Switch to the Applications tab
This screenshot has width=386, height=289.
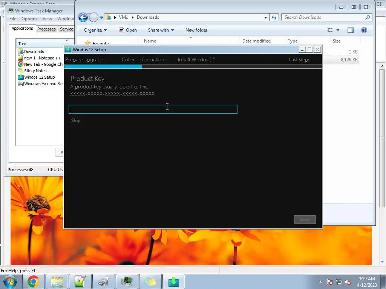(22, 28)
